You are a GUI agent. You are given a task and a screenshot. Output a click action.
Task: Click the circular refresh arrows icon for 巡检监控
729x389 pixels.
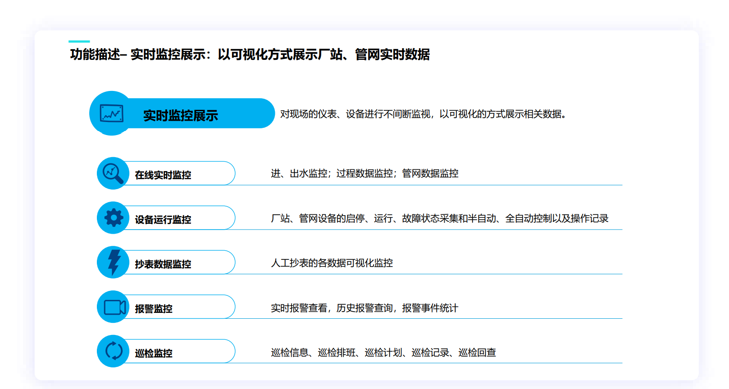[114, 351]
